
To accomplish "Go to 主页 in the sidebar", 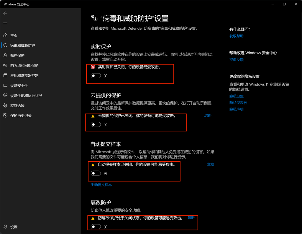I will [x=14, y=36].
